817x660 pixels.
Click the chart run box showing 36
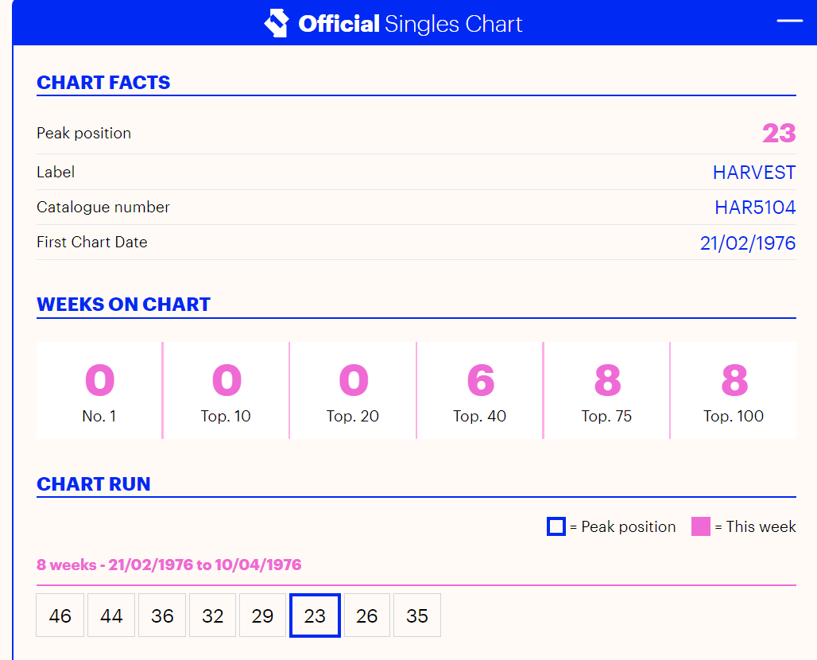[162, 615]
